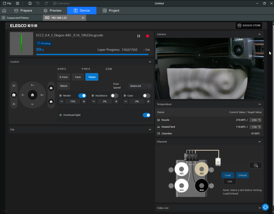Screen dimensions: 274x214
Task: Click the save icon in toolbar
Action: click(30, 3)
